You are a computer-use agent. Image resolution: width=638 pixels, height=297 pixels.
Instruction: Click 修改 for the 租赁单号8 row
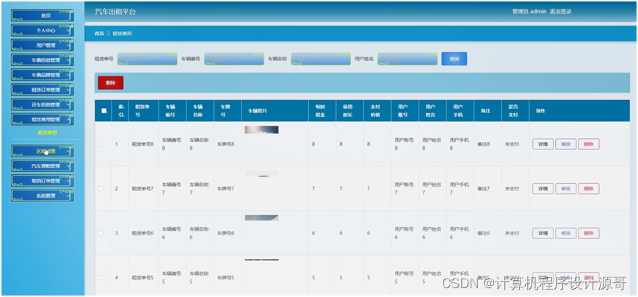(565, 144)
